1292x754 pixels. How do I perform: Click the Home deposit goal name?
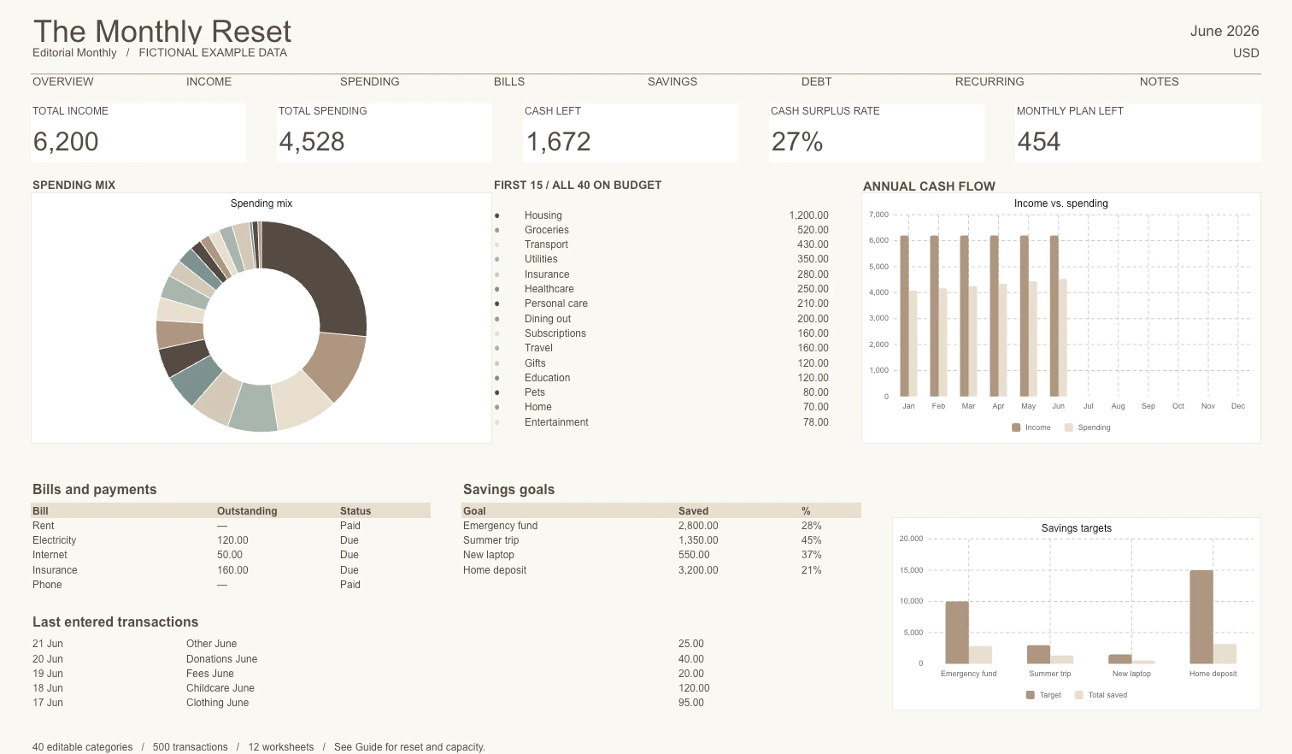click(x=495, y=570)
